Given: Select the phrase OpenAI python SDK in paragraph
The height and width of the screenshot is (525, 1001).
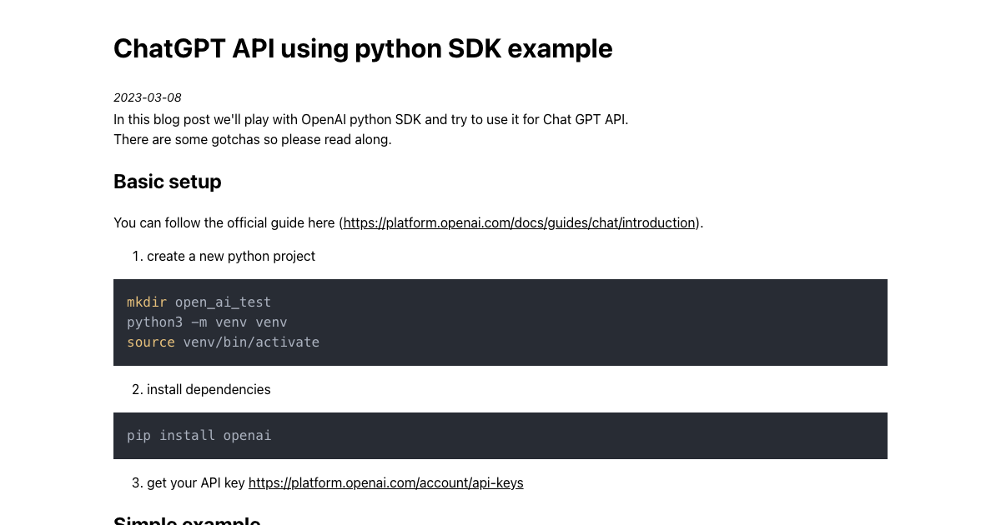Looking at the screenshot, I should (x=362, y=119).
